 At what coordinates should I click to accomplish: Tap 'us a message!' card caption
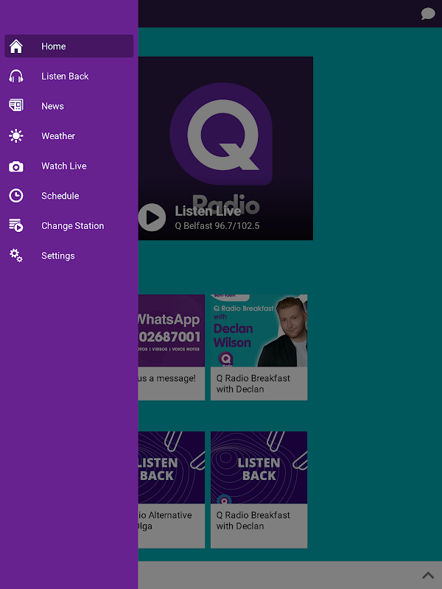point(167,378)
